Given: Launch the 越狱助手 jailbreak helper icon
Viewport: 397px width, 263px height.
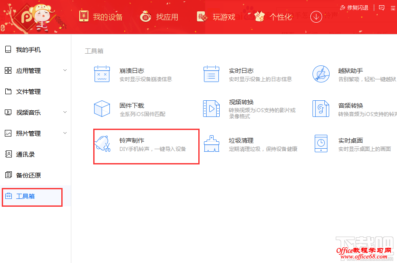Looking at the screenshot, I should [321, 74].
